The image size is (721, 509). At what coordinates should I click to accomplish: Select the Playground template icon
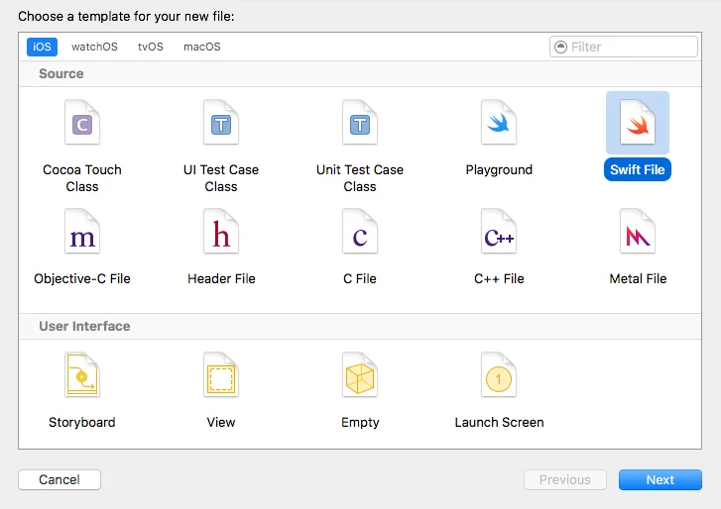point(499,123)
